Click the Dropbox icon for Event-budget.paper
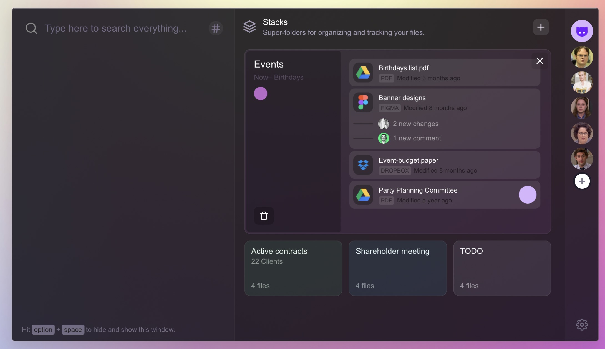 [363, 165]
